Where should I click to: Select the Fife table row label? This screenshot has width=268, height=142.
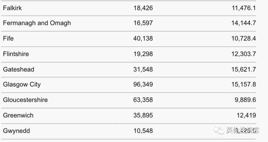(x=8, y=38)
